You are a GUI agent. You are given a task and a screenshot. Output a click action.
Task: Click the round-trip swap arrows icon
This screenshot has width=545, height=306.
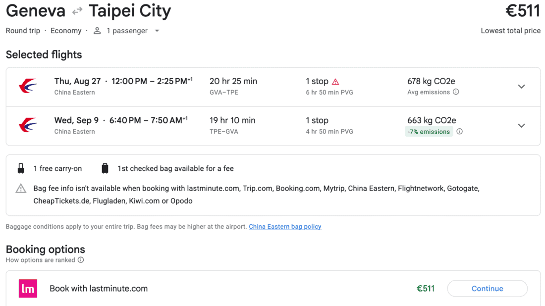[x=77, y=11]
